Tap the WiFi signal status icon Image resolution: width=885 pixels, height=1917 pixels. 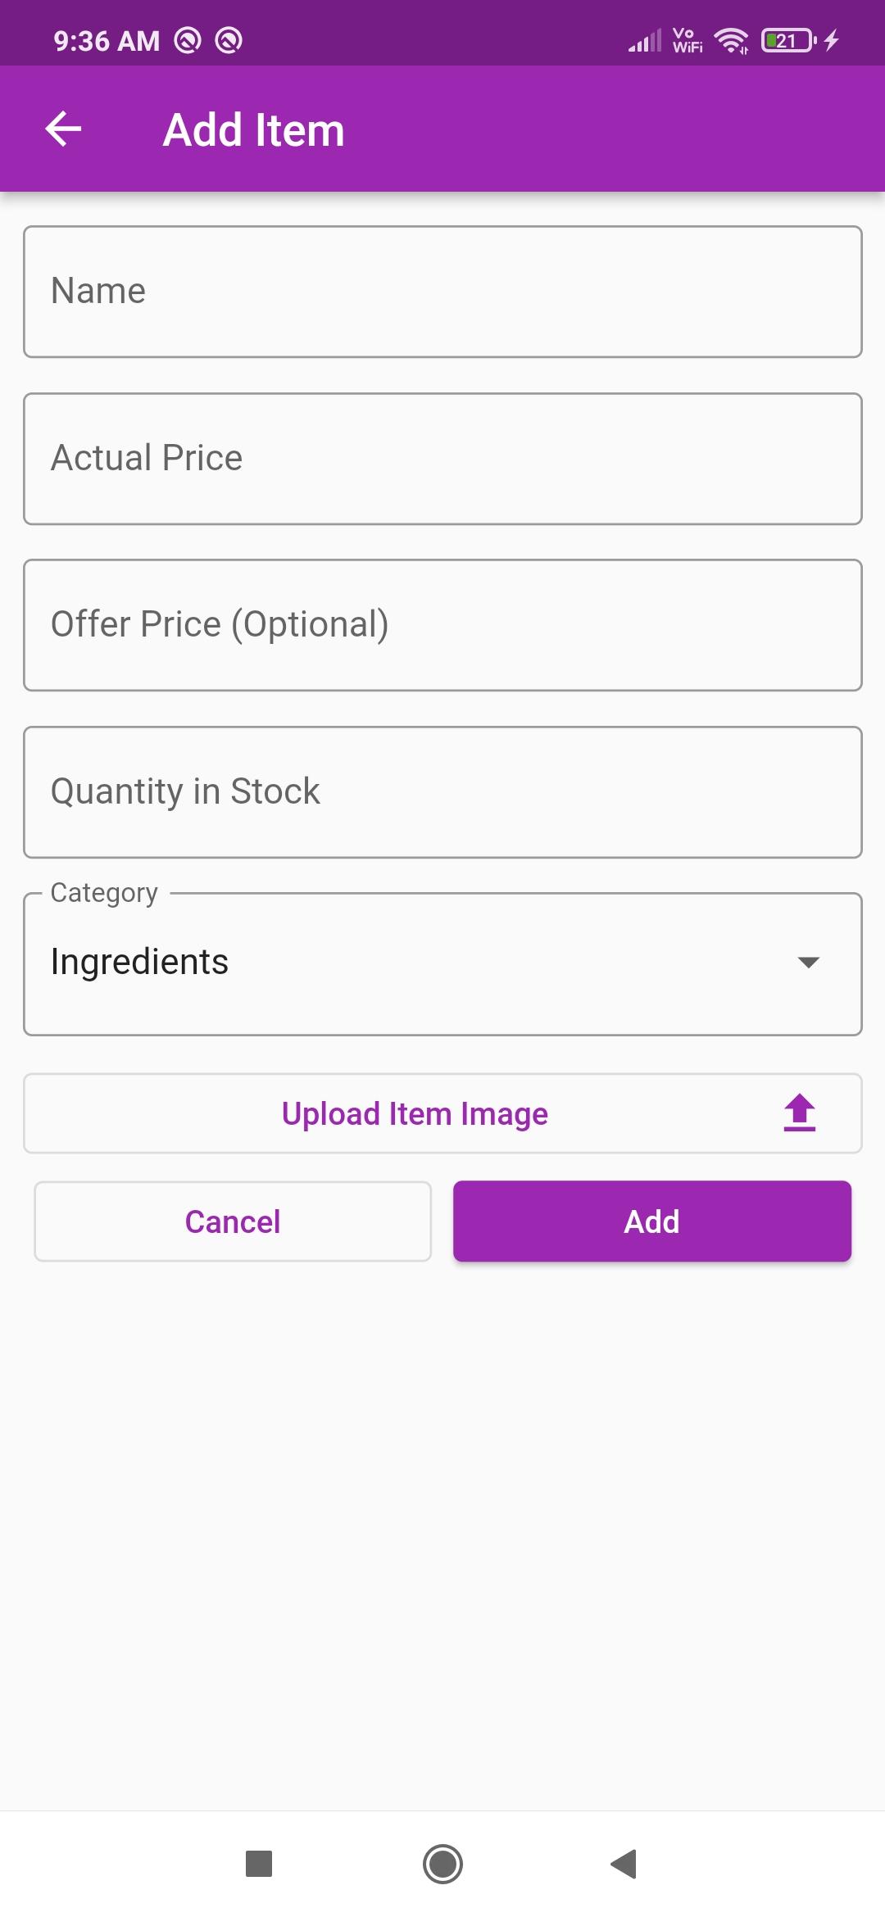(731, 40)
